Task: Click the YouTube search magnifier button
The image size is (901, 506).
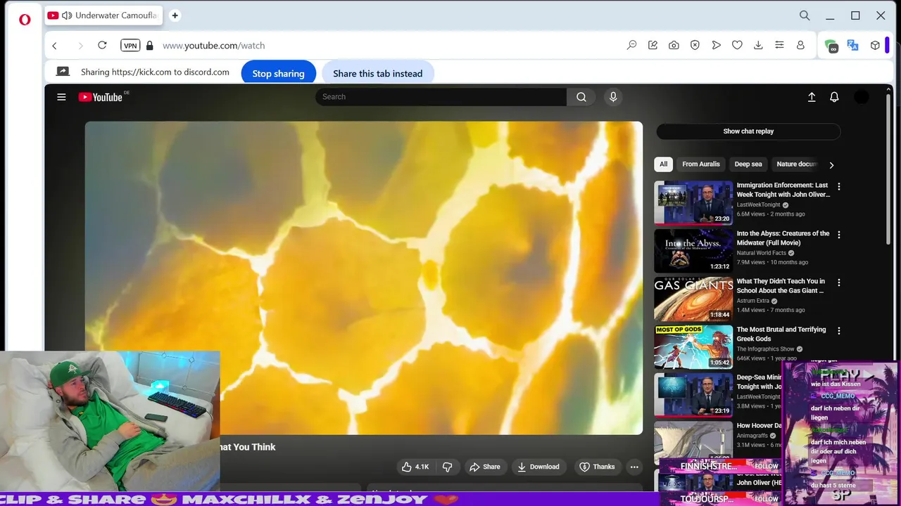Action: [581, 97]
